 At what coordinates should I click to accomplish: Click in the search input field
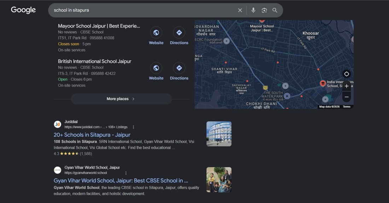[144, 10]
